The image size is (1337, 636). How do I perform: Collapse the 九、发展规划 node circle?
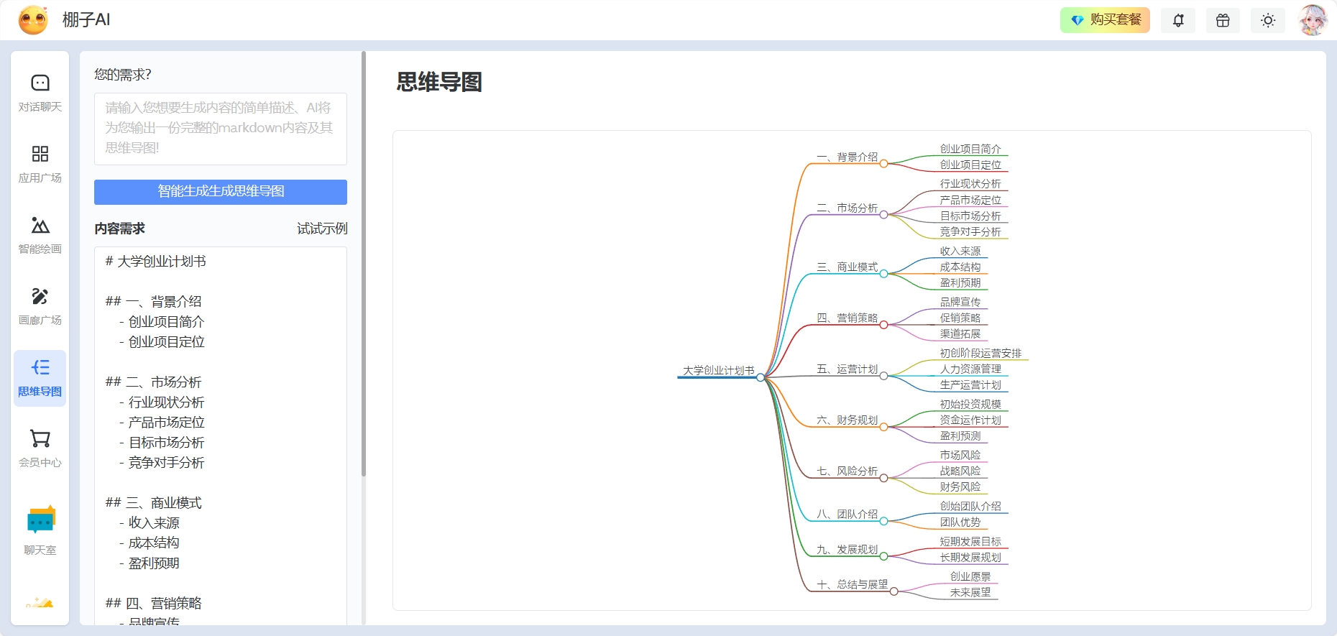[884, 556]
